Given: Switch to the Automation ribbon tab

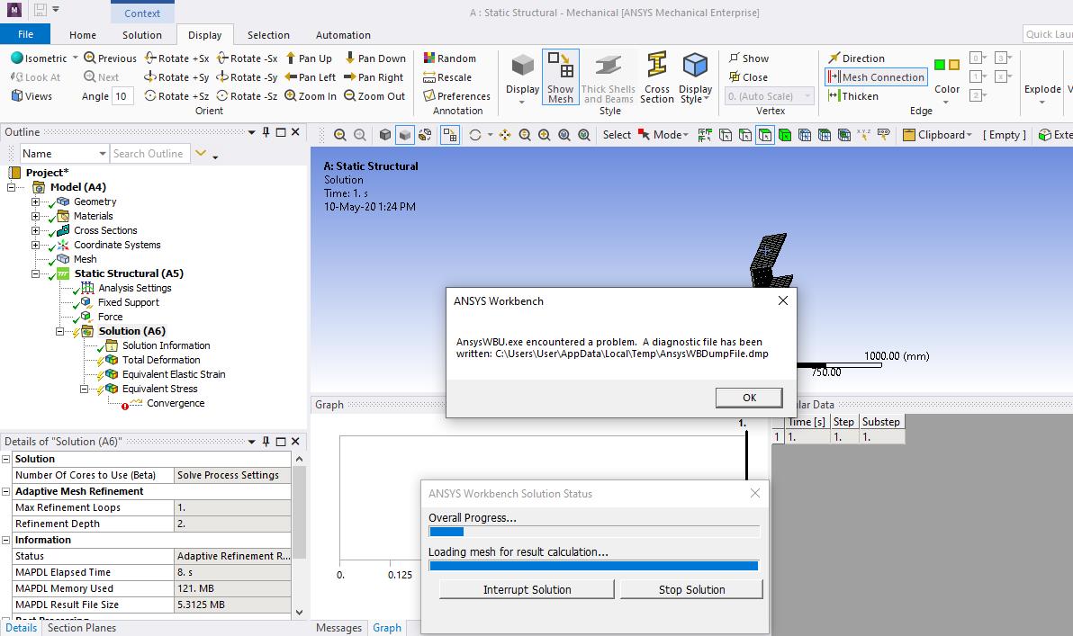Looking at the screenshot, I should point(343,35).
